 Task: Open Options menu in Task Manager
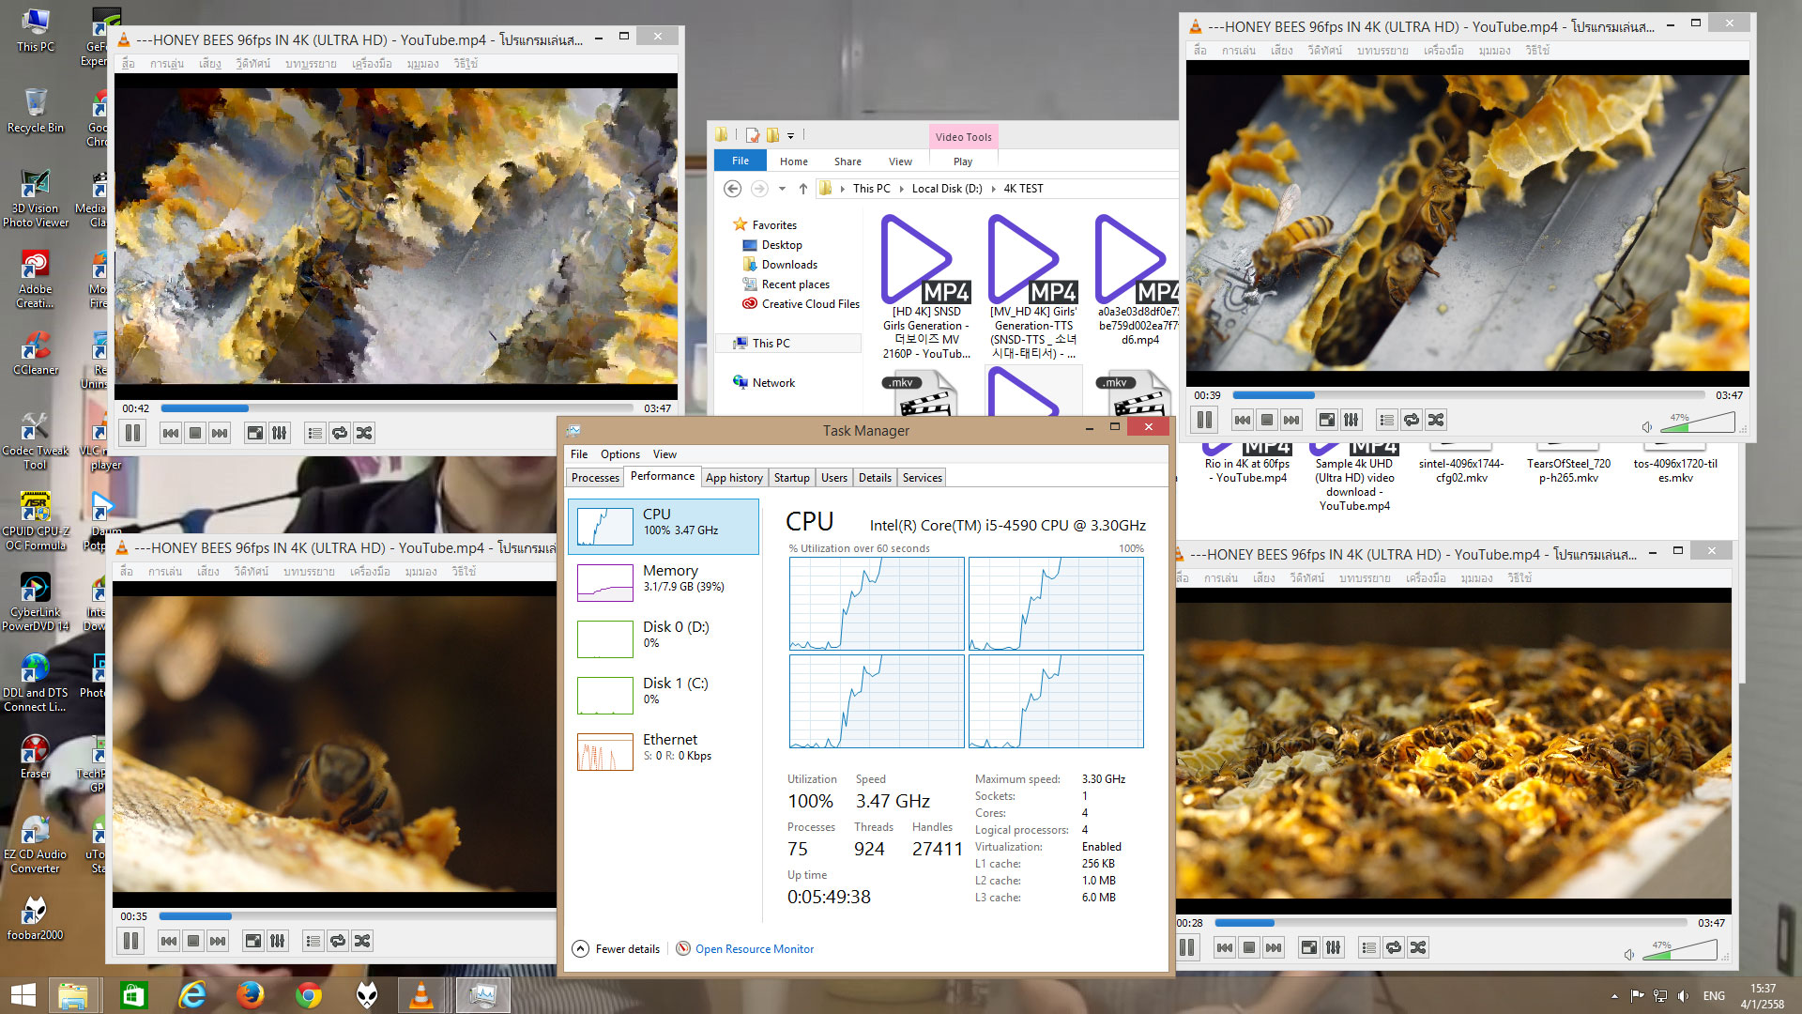tap(619, 454)
